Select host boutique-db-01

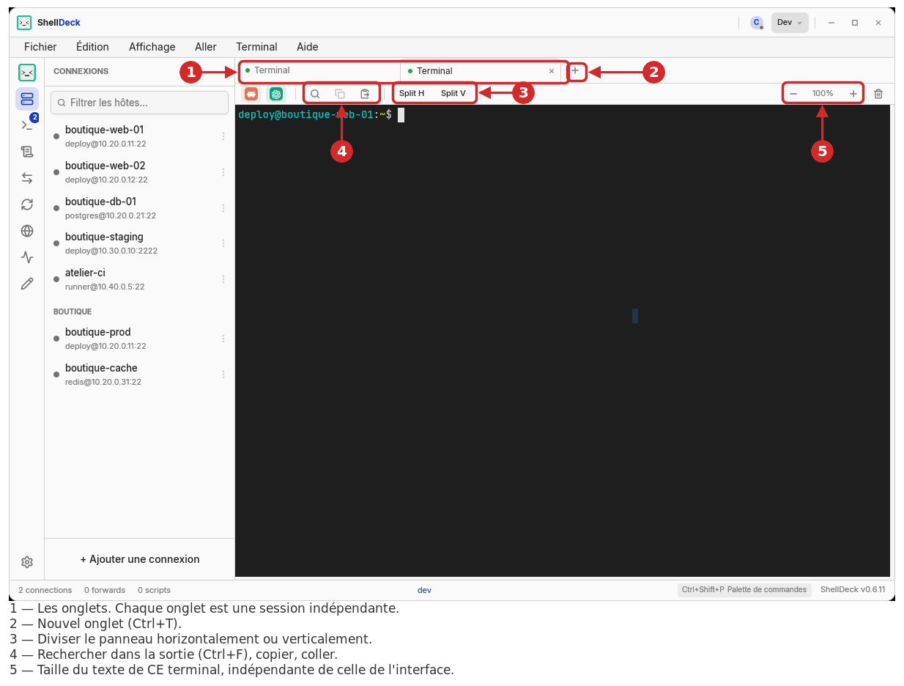(x=139, y=208)
